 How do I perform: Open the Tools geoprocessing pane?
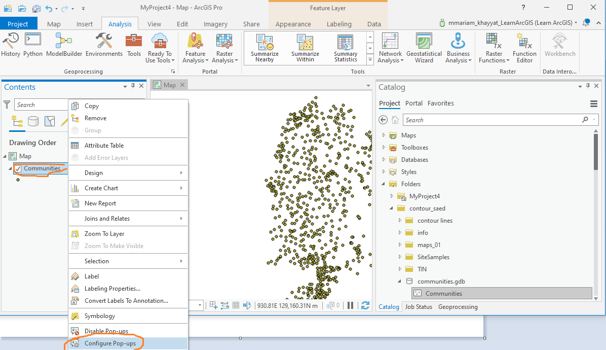pos(134,45)
